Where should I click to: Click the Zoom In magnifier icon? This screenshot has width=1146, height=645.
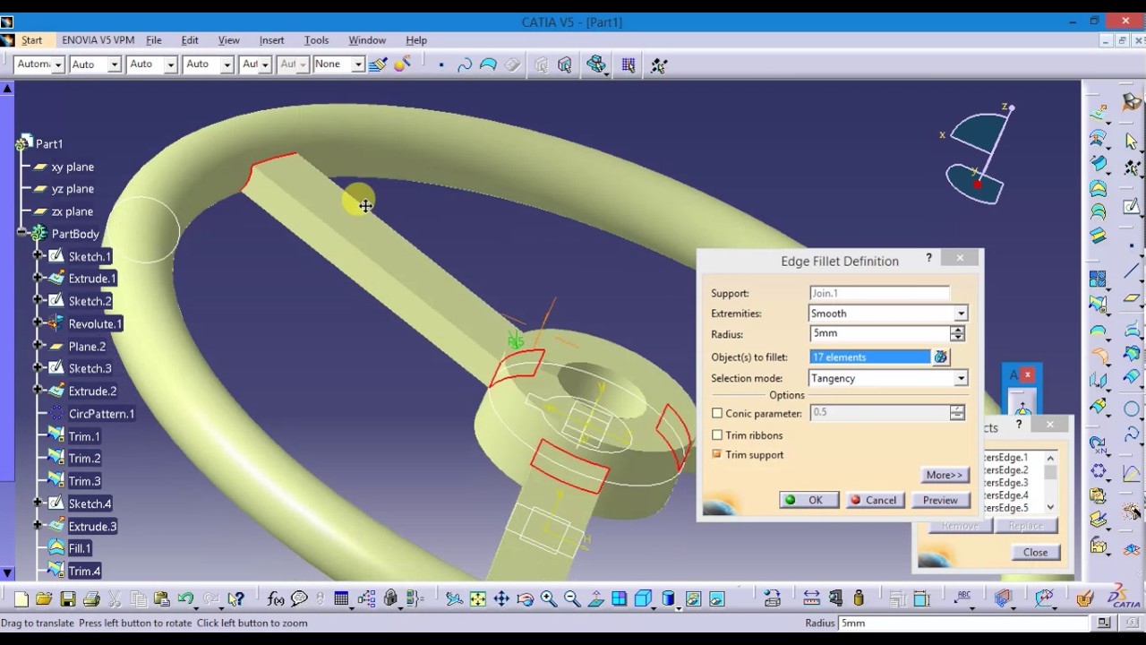[x=548, y=599]
